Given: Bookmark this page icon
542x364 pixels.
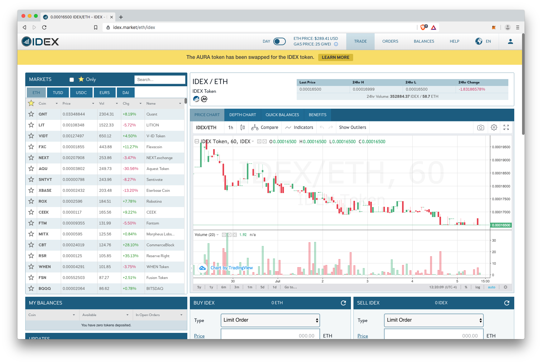Looking at the screenshot, I should [96, 27].
